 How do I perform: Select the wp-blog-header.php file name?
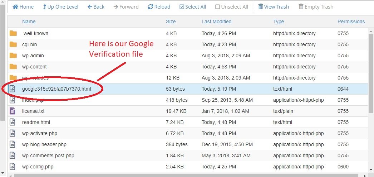coord(44,144)
